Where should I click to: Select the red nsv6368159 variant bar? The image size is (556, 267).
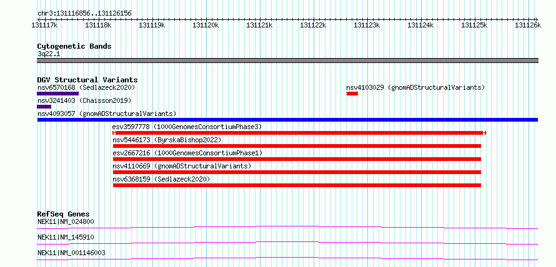tap(297, 185)
